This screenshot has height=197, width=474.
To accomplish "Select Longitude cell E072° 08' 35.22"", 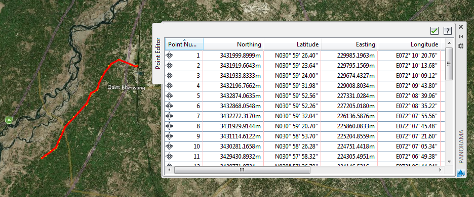I will point(409,106).
